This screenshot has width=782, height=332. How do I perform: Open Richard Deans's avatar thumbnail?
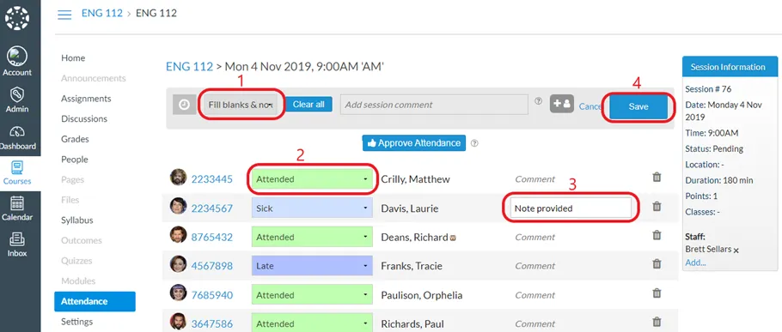coord(178,235)
